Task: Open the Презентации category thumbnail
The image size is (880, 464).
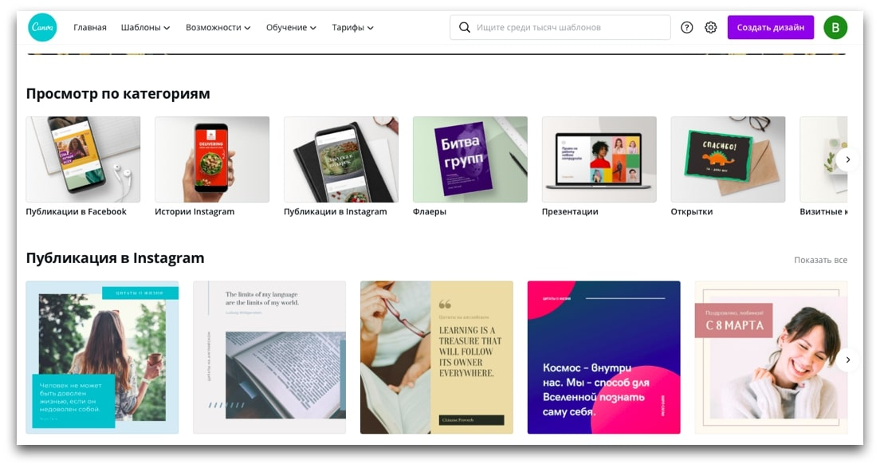Action: pyautogui.click(x=599, y=159)
